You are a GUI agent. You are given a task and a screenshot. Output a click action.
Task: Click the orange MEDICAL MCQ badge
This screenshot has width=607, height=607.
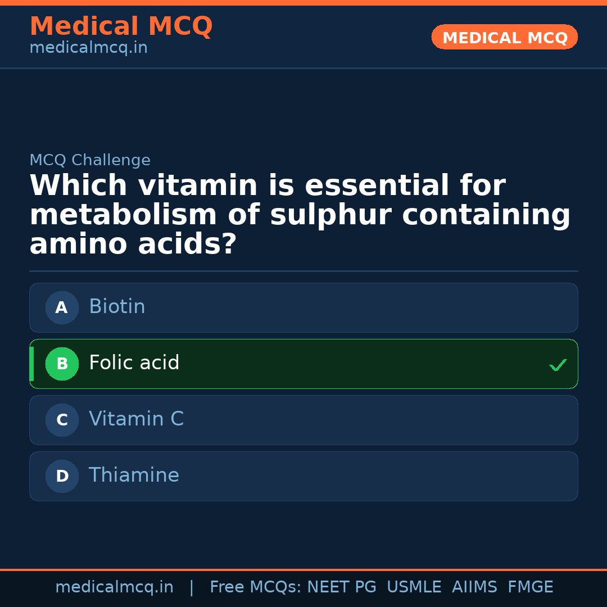tap(504, 37)
